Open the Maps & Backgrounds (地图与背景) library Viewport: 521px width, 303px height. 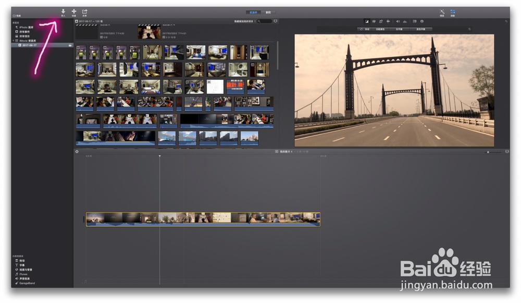(x=23, y=270)
